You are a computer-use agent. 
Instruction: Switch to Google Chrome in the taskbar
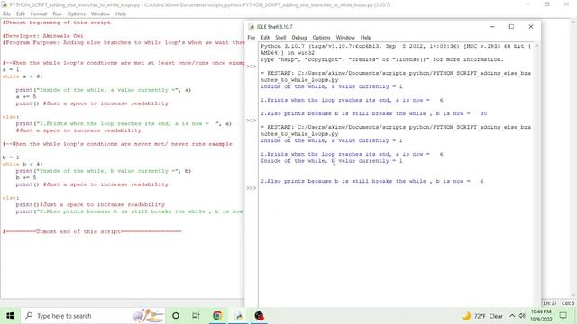click(217, 316)
